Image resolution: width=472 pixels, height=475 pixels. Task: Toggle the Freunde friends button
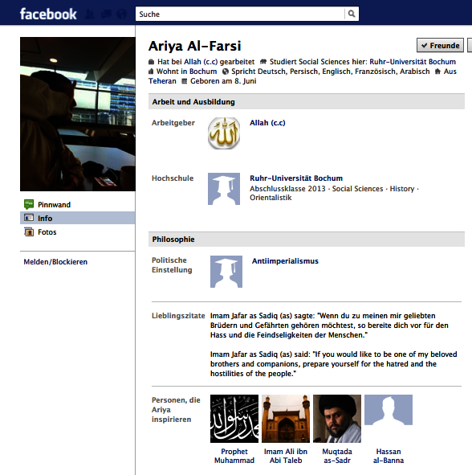click(440, 46)
